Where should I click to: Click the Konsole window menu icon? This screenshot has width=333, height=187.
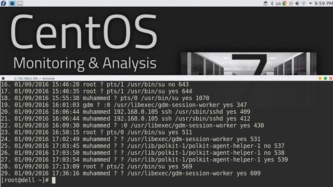click(x=3, y=78)
